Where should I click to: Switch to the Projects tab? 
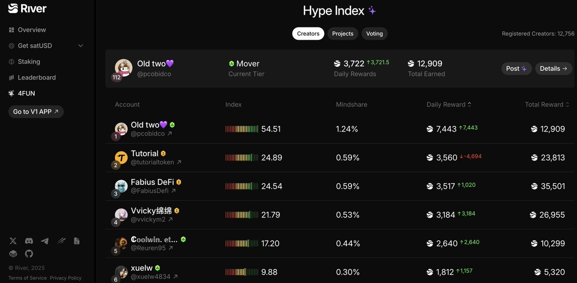coord(343,34)
